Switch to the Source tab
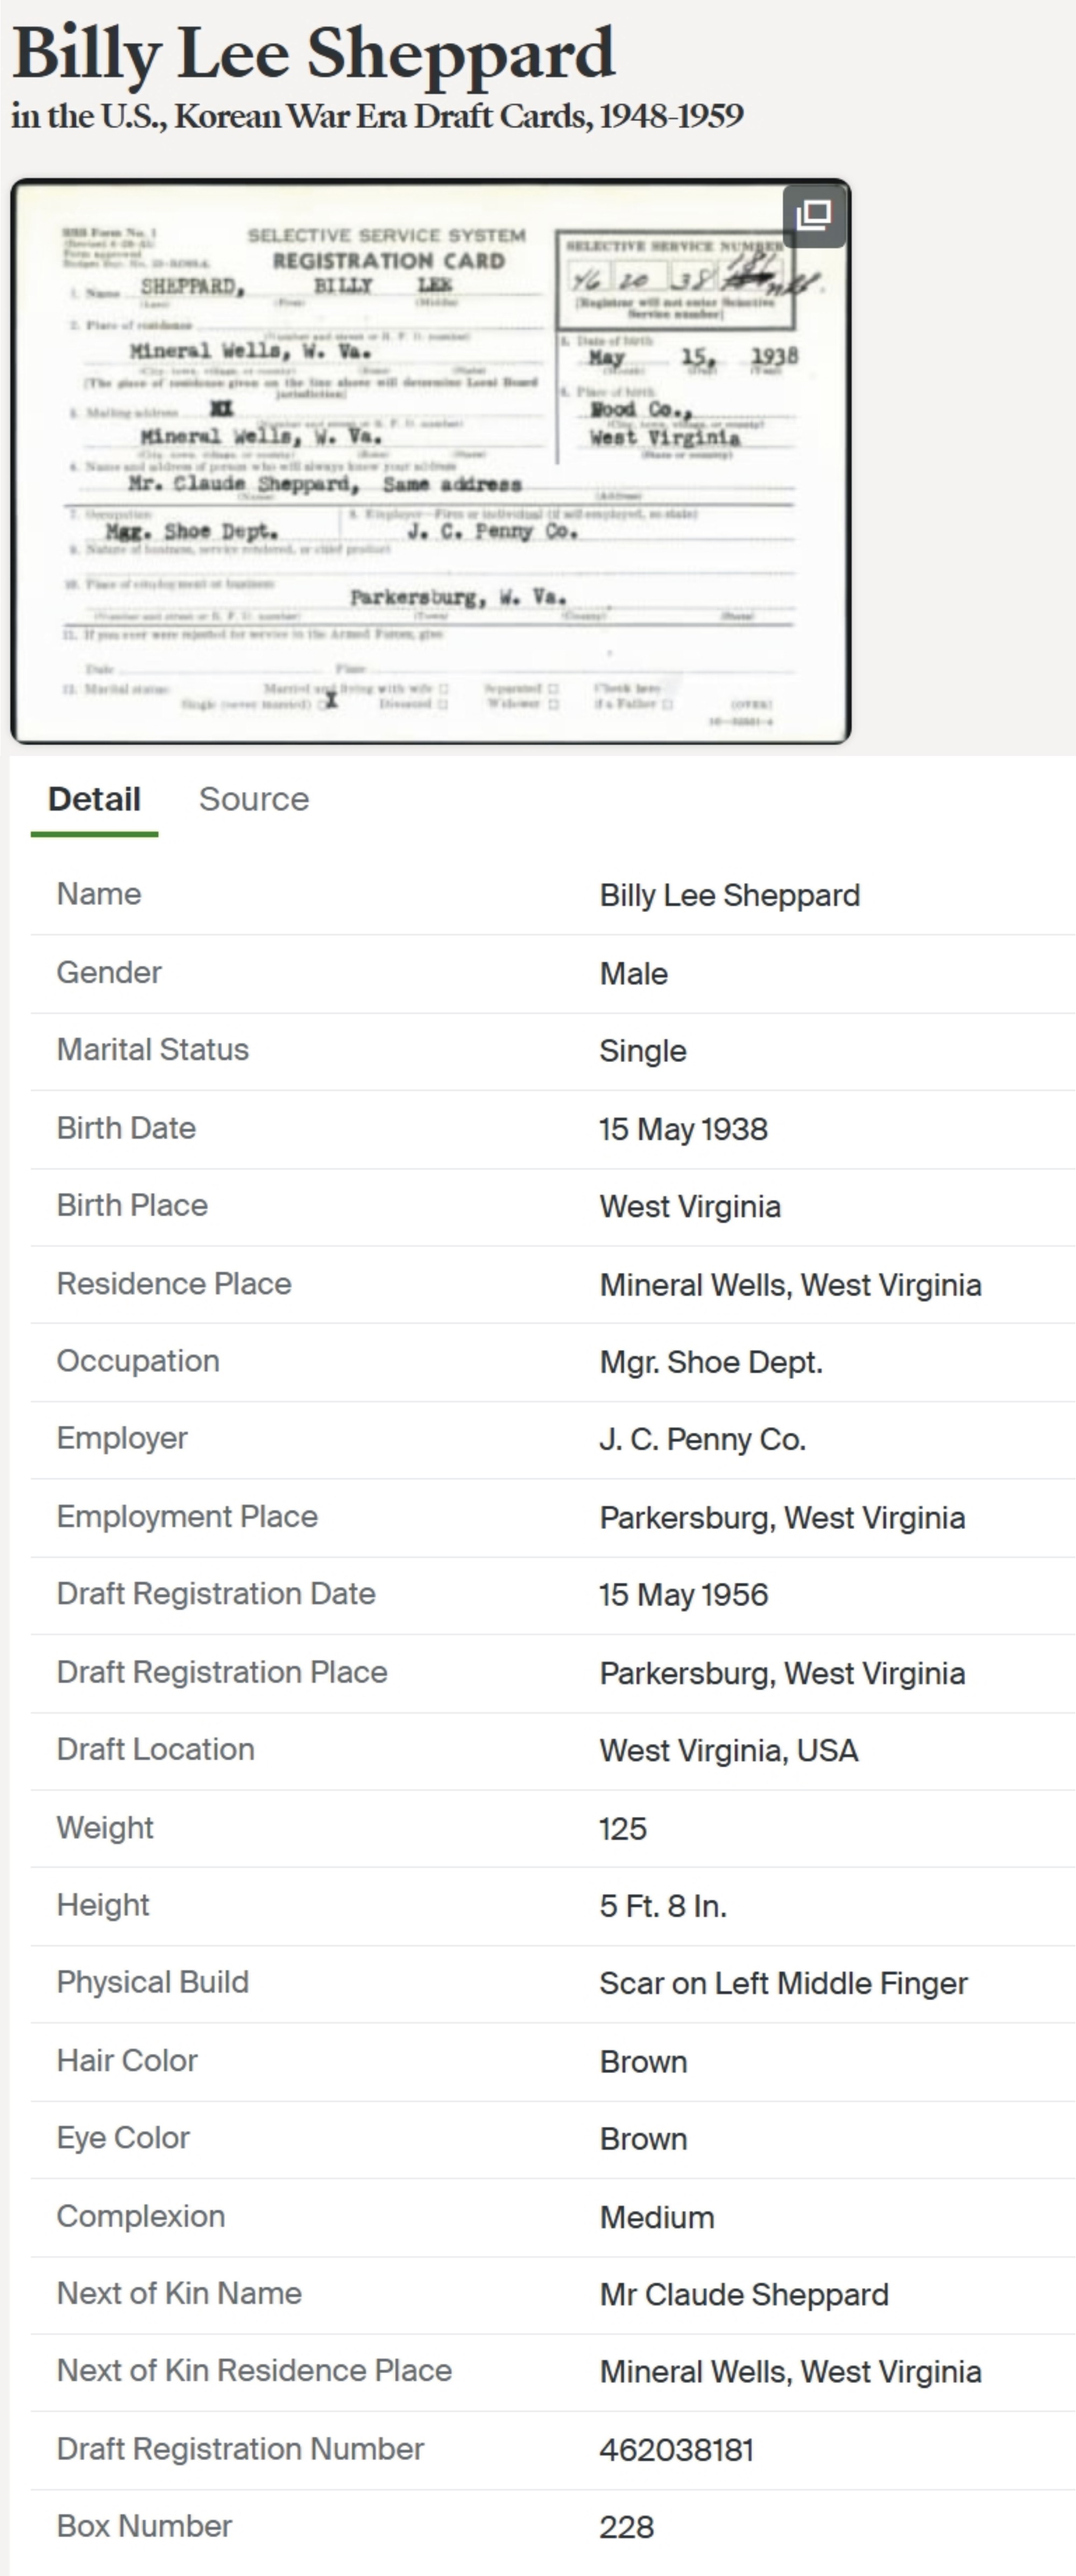Image resolution: width=1076 pixels, height=2576 pixels. [254, 799]
